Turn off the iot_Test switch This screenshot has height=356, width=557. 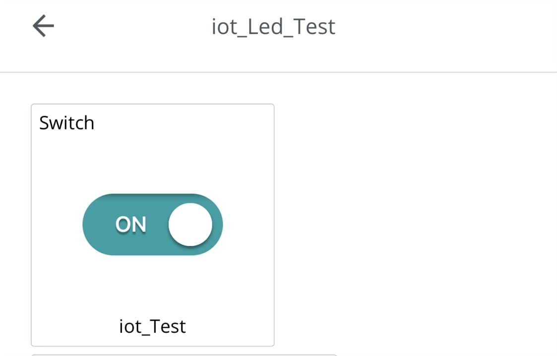click(153, 224)
